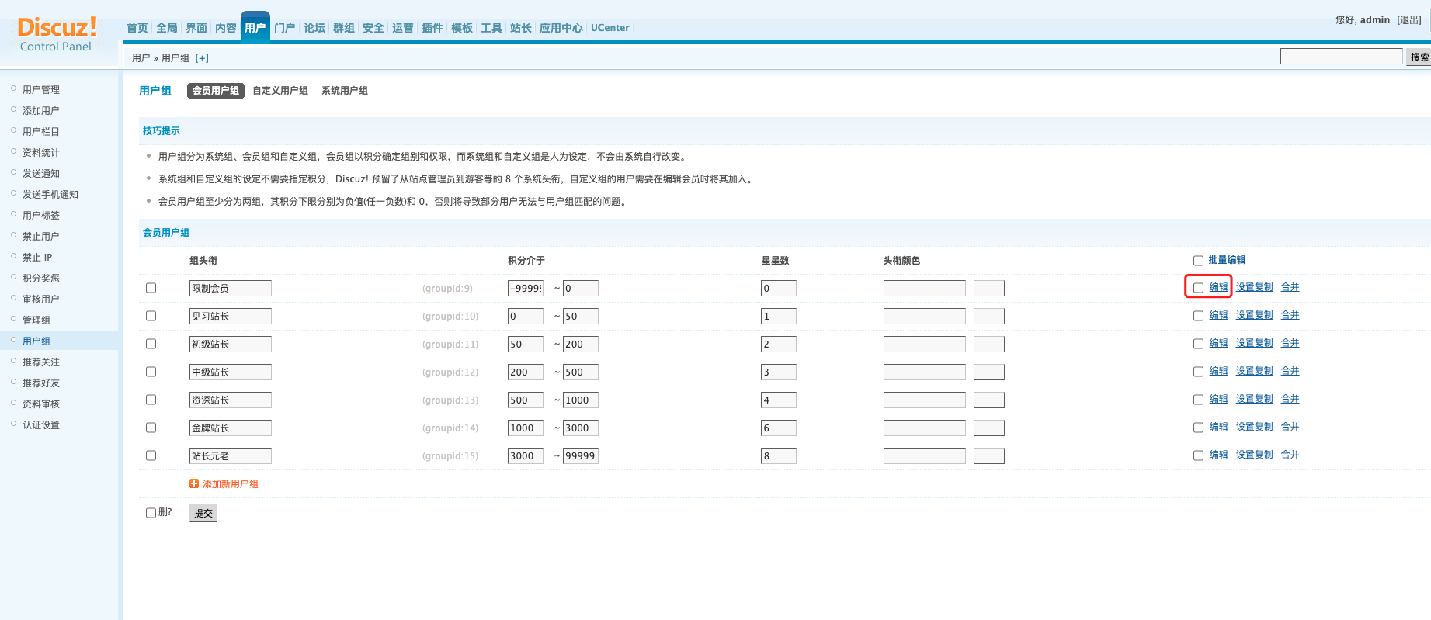1431x620 pixels.
Task: Switch to the 自定义用户组 tab
Action: point(280,91)
